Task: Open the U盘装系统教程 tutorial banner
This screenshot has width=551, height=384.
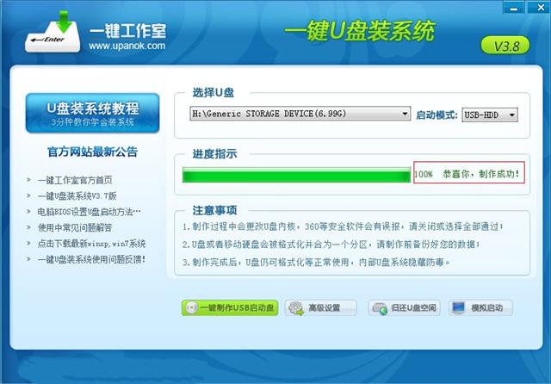Action: pyautogui.click(x=93, y=114)
